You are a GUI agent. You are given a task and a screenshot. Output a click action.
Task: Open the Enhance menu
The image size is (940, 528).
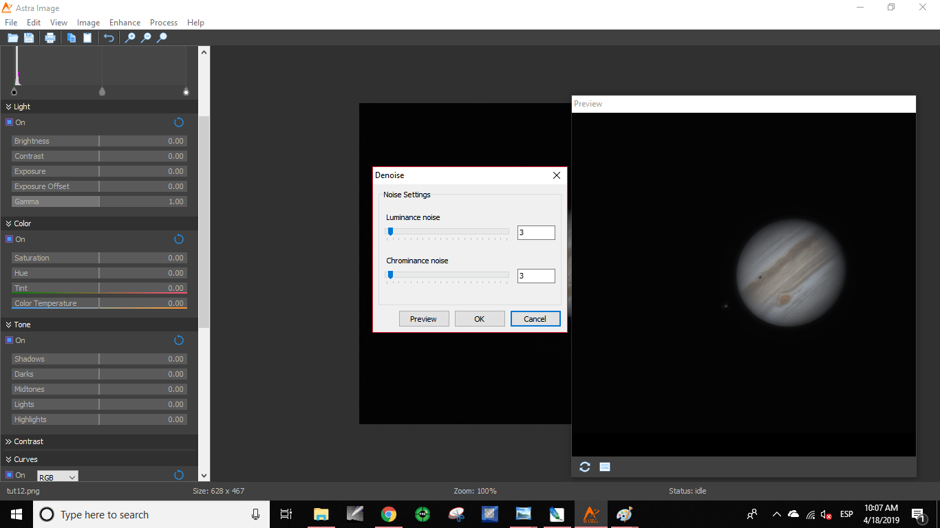pyautogui.click(x=125, y=23)
